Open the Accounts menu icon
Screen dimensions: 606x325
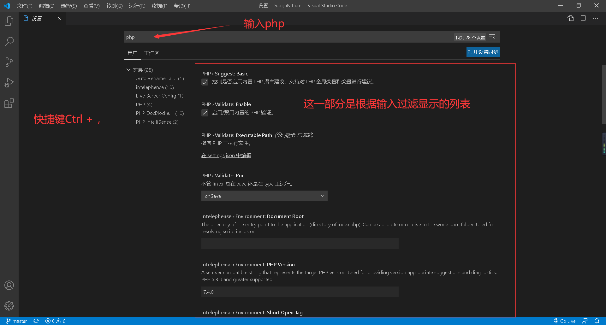pos(9,285)
